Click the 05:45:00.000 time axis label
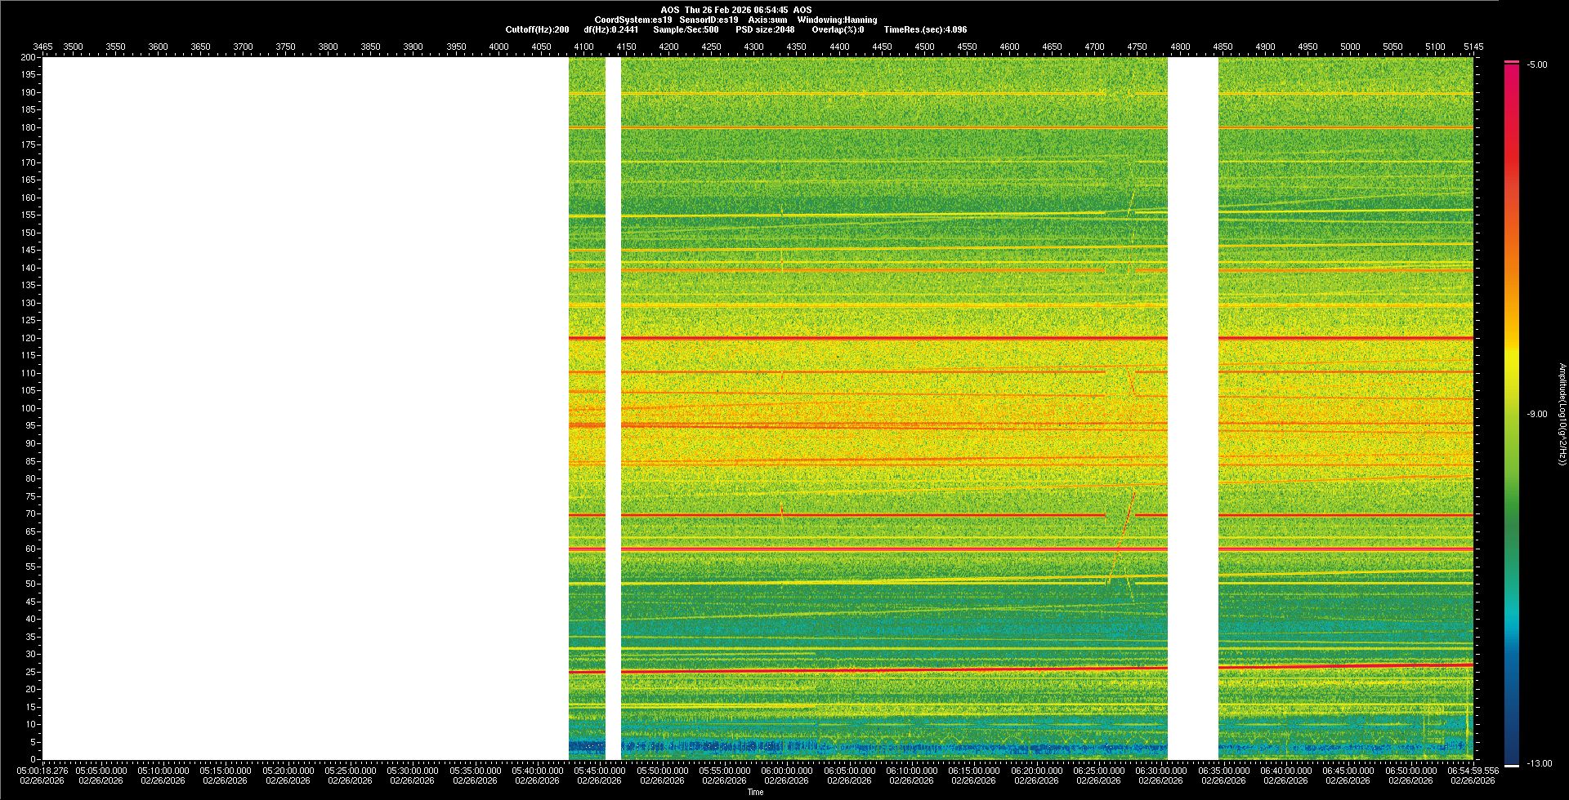 (x=599, y=771)
